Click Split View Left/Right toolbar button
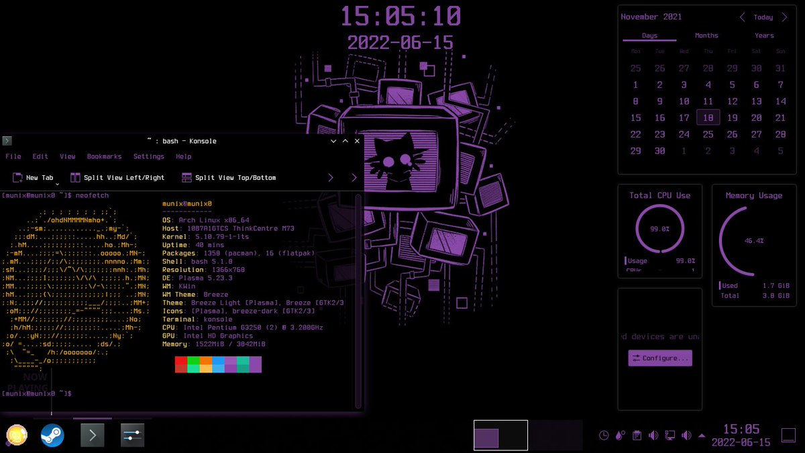The width and height of the screenshot is (805, 453). (117, 178)
